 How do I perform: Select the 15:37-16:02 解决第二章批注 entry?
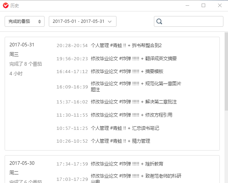pos(116,102)
